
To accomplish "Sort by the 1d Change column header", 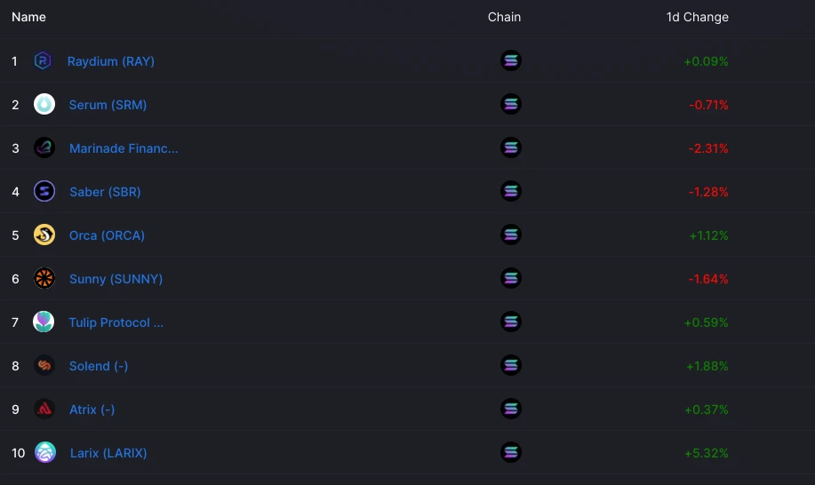I will click(697, 17).
